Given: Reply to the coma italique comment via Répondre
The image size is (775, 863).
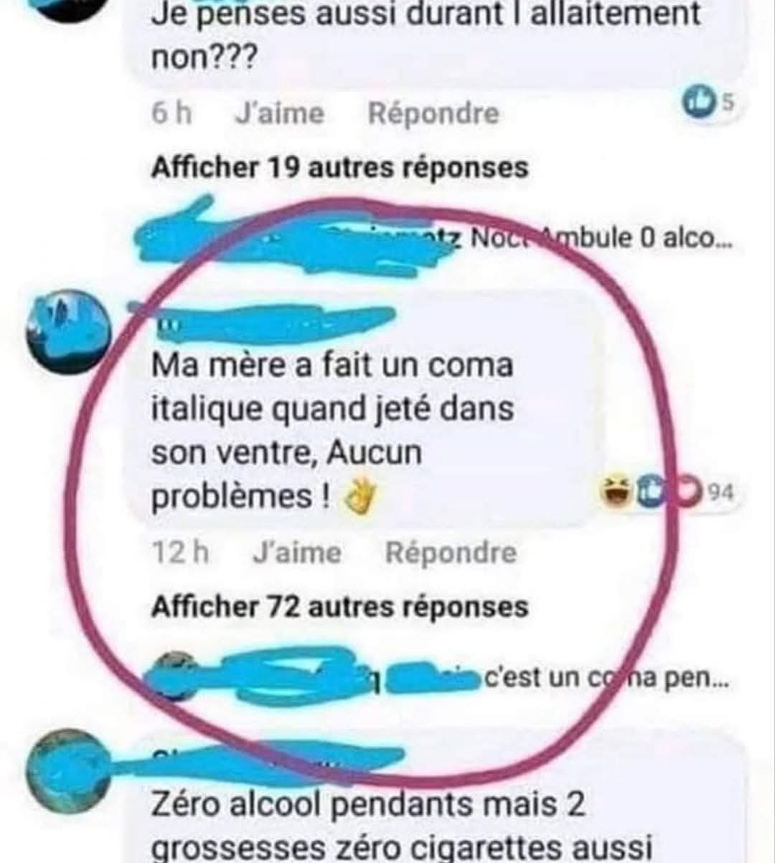Looking at the screenshot, I should pyautogui.click(x=451, y=553).
